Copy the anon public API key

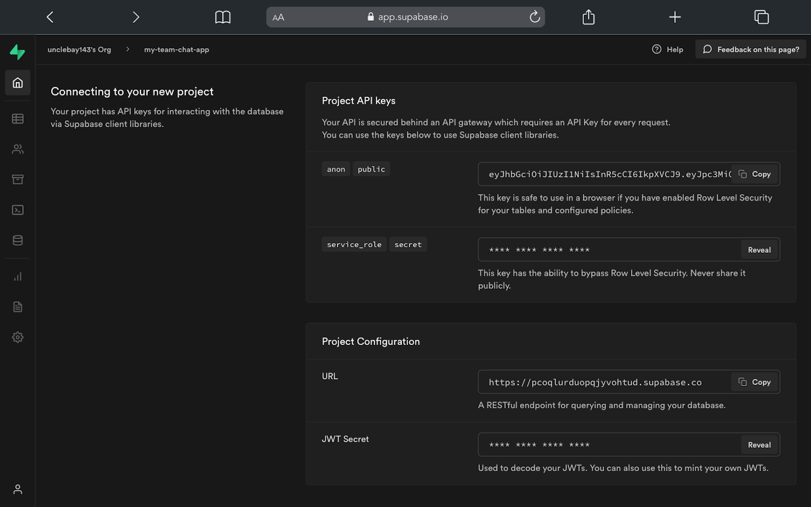(755, 174)
